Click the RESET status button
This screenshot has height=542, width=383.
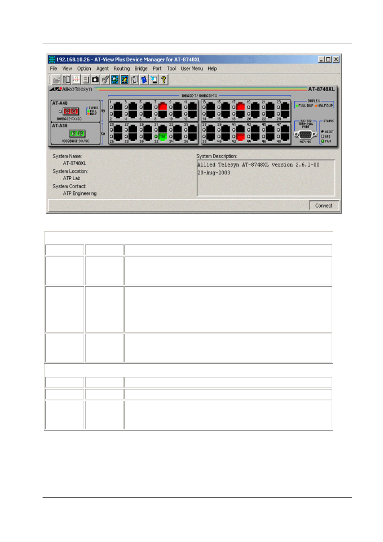click(322, 132)
